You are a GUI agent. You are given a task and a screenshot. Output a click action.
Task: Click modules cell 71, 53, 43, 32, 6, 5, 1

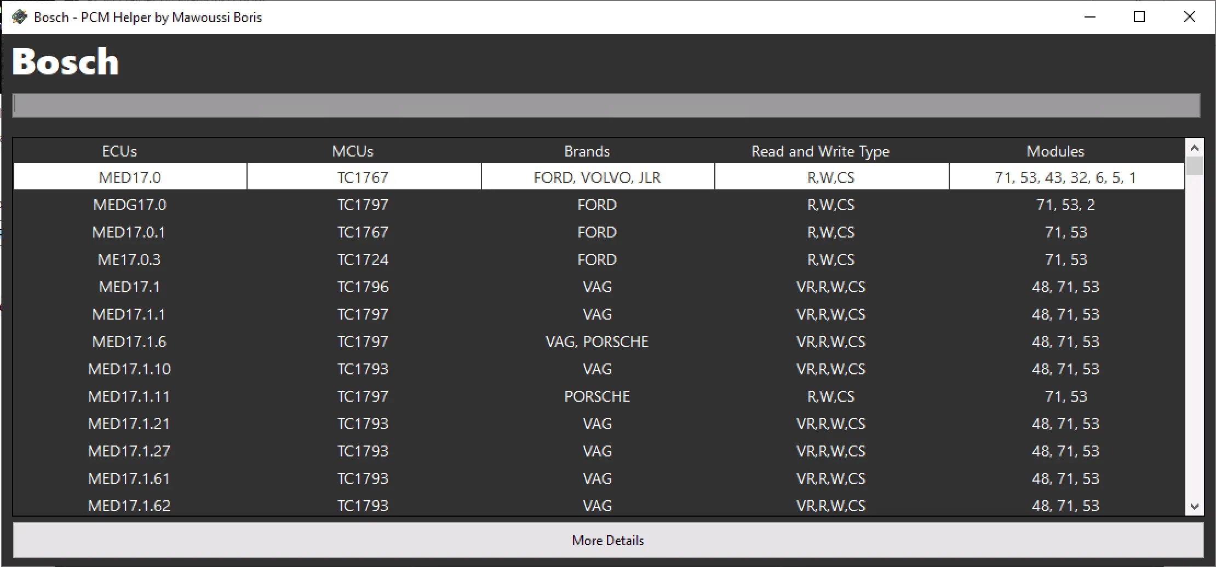tap(1066, 177)
